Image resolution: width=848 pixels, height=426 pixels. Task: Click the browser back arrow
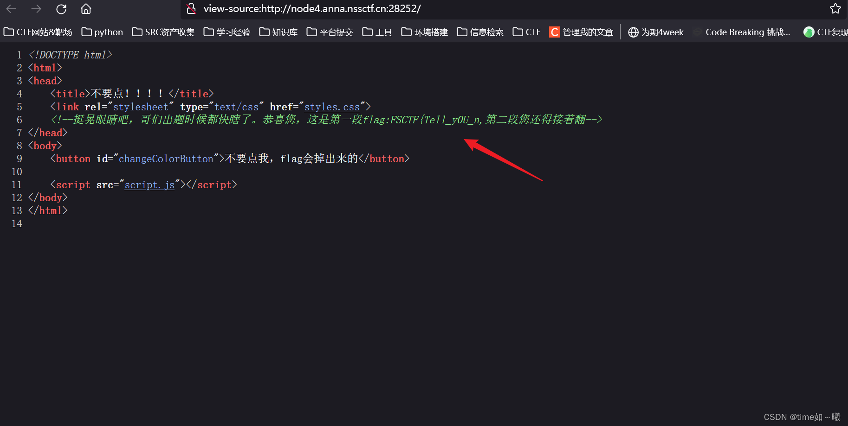click(11, 9)
